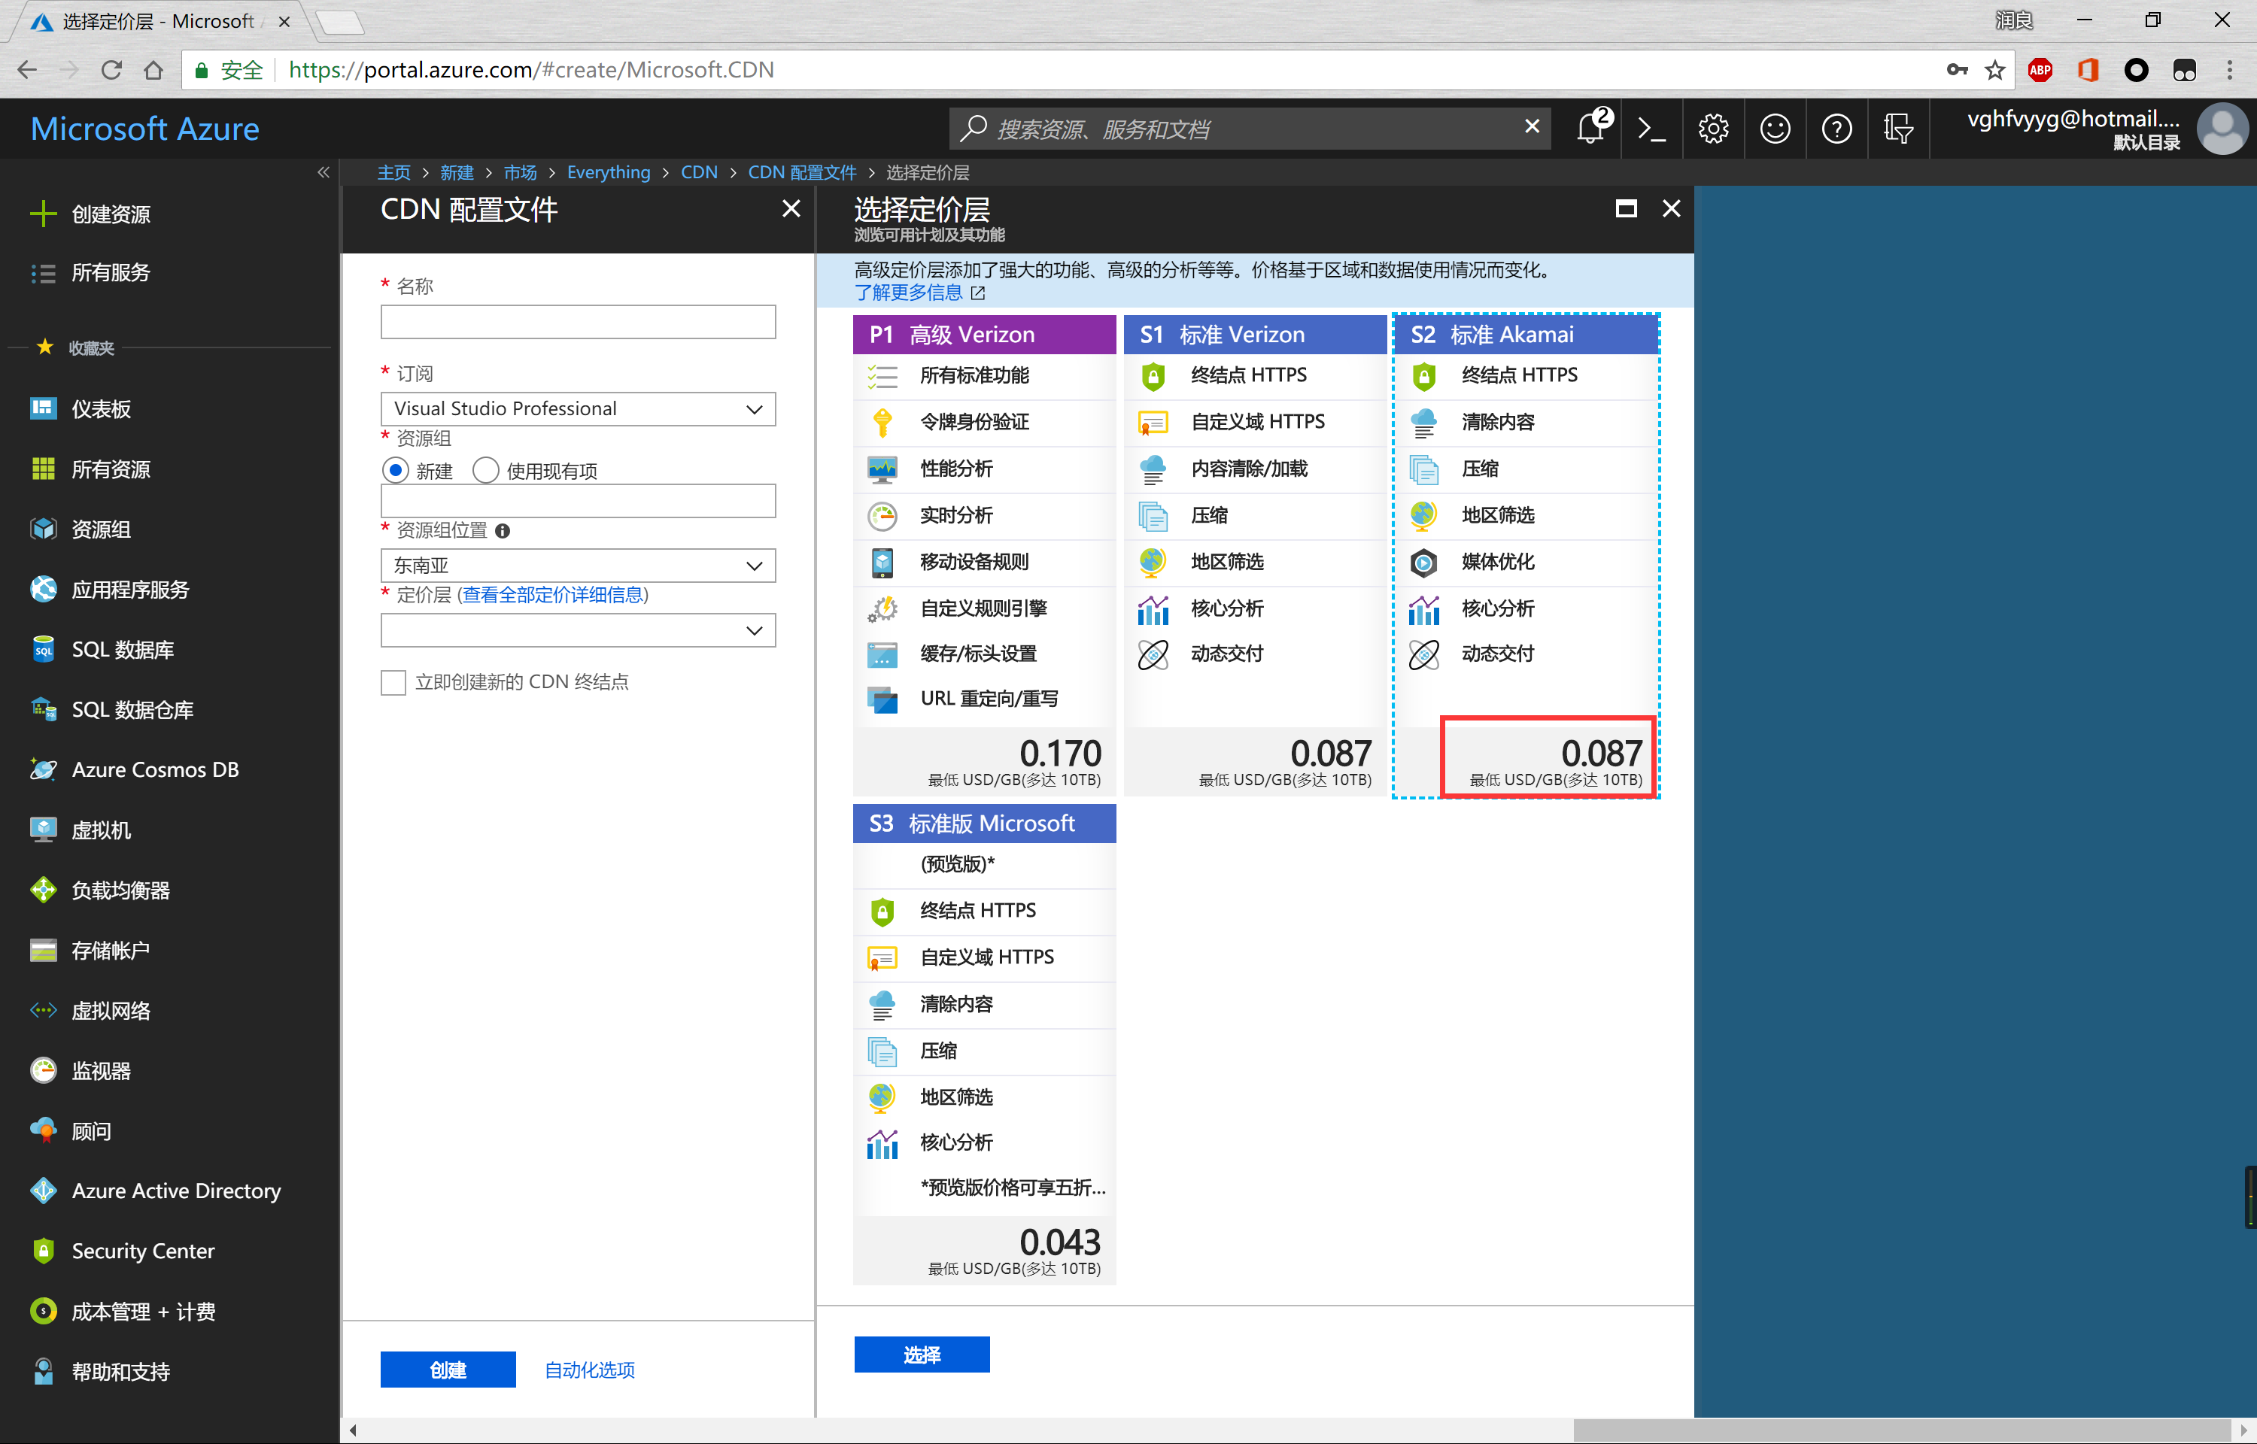Viewport: 2257px width, 1444px height.
Task: Click 新建 in the breadcrumb
Action: 457,172
